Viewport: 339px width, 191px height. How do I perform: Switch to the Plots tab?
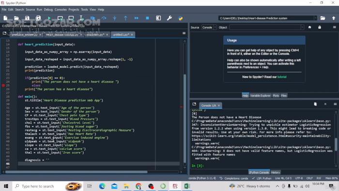[x=276, y=95]
